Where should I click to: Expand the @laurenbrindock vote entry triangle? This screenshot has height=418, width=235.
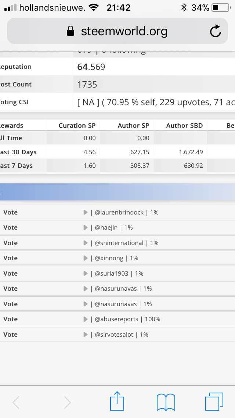click(x=86, y=212)
